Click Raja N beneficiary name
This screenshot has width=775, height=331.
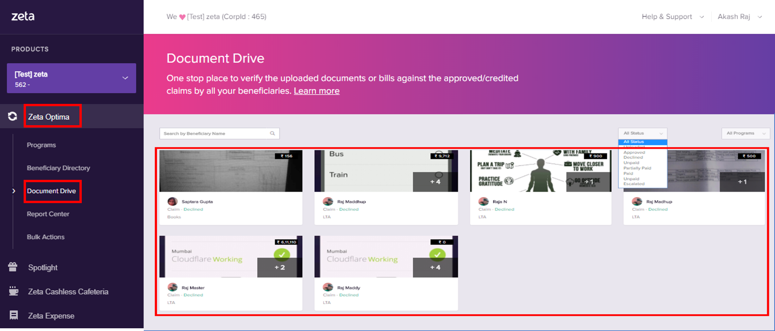tap(499, 202)
